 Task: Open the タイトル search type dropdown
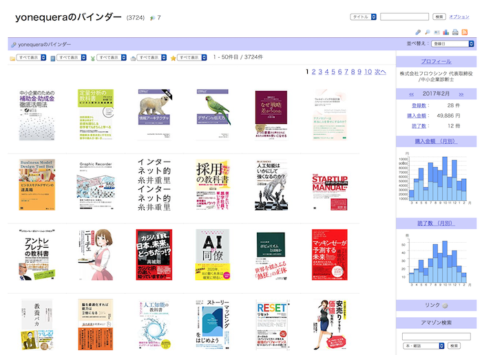pos(364,17)
